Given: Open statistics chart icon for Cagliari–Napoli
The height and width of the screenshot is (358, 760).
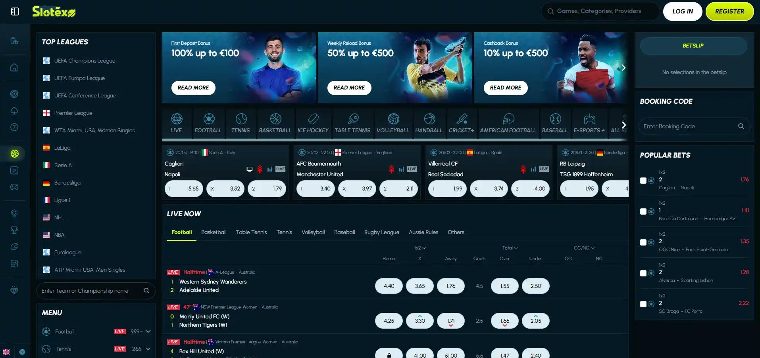Looking at the screenshot, I should (270, 169).
